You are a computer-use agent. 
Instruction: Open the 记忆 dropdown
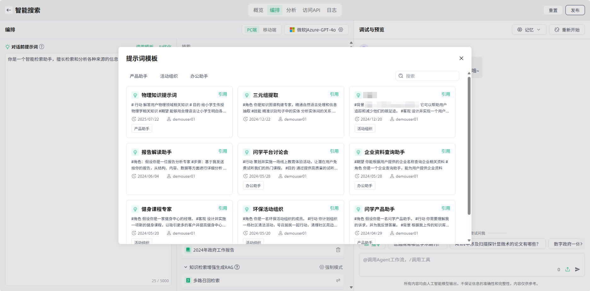529,30
